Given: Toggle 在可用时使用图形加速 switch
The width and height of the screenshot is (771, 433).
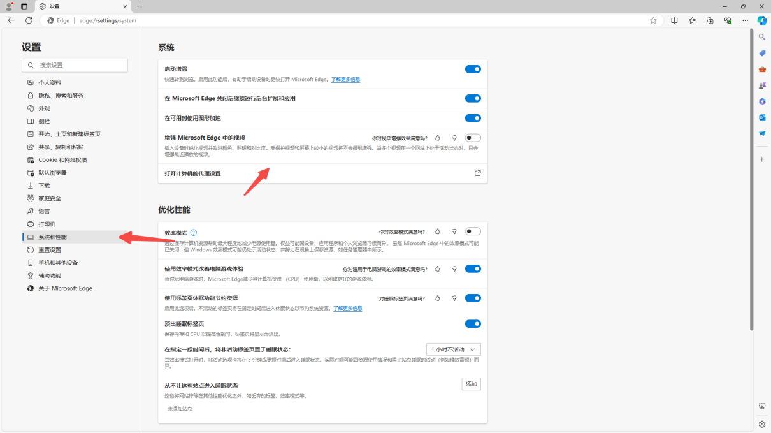Looking at the screenshot, I should [x=473, y=118].
